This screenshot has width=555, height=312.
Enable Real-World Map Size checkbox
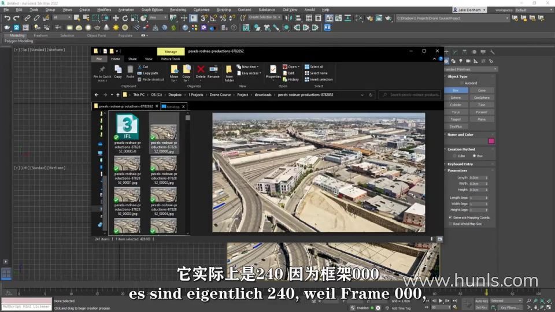[x=450, y=224]
